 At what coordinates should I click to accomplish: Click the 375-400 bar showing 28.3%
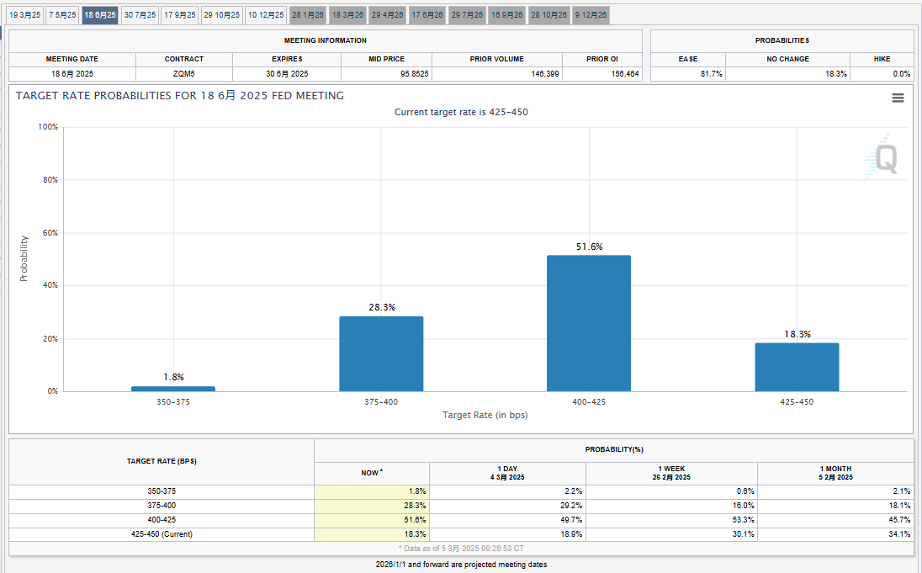(381, 353)
